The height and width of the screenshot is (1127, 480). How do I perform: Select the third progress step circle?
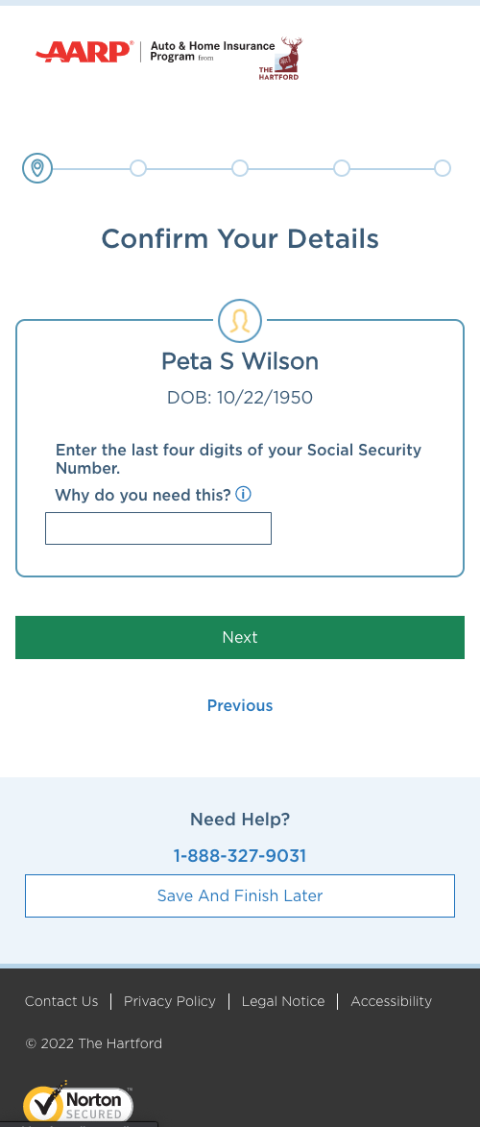240,168
